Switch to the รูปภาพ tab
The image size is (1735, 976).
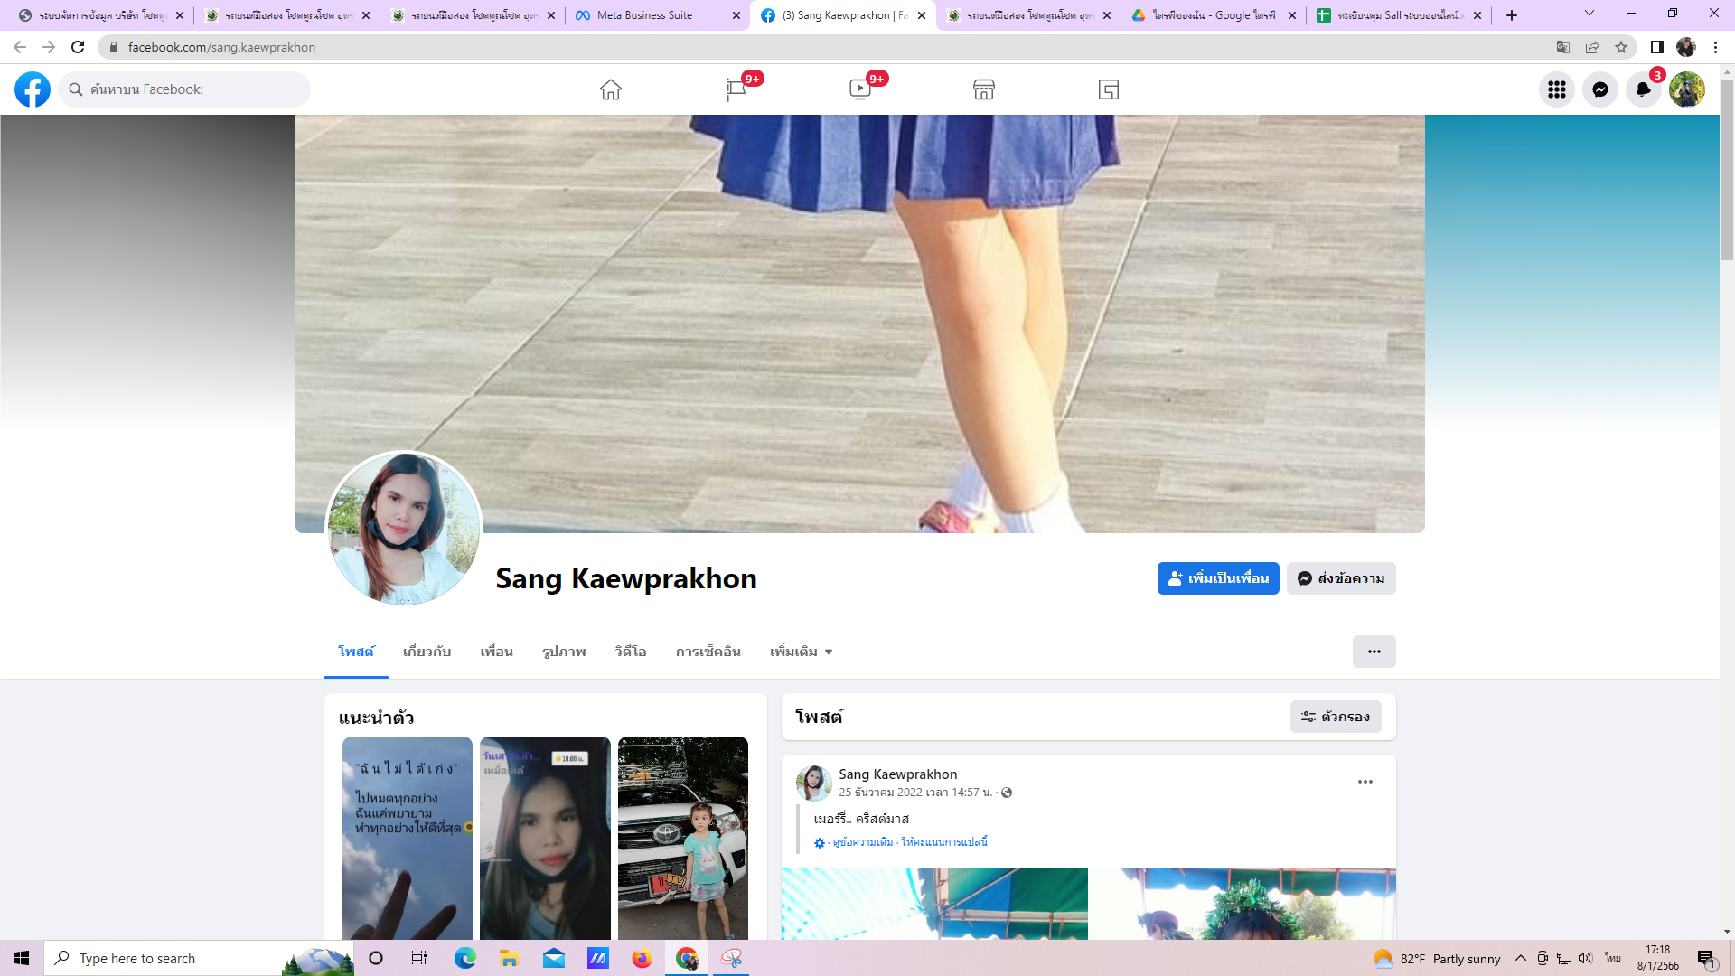[564, 652]
